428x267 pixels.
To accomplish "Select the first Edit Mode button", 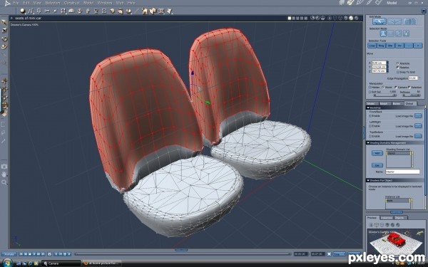I will pos(379,21).
